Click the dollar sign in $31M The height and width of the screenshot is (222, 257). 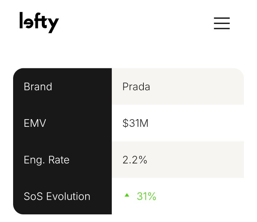pyautogui.click(x=126, y=123)
